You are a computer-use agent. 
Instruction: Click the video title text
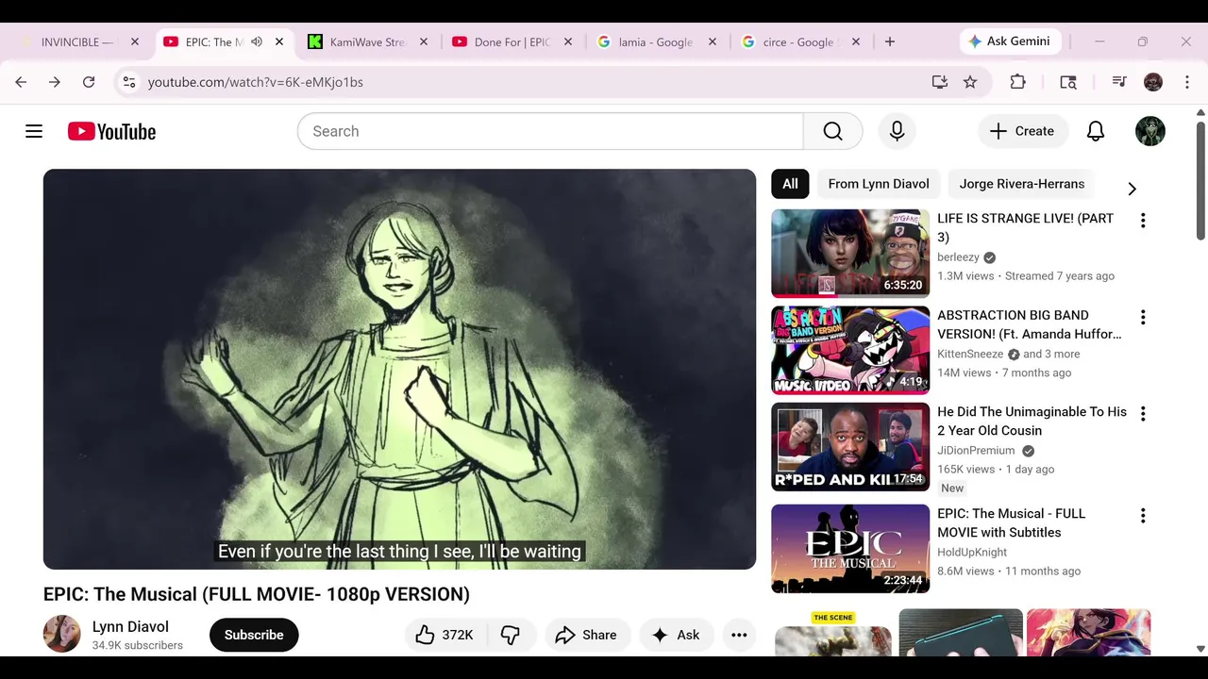257,594
